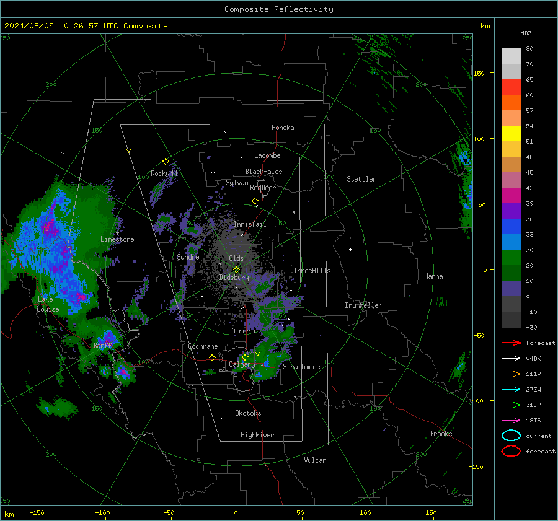Click the Stettler town label
The height and width of the screenshot is (521, 558).
(361, 179)
